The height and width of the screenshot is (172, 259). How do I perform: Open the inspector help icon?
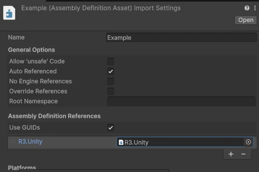tap(247, 8)
